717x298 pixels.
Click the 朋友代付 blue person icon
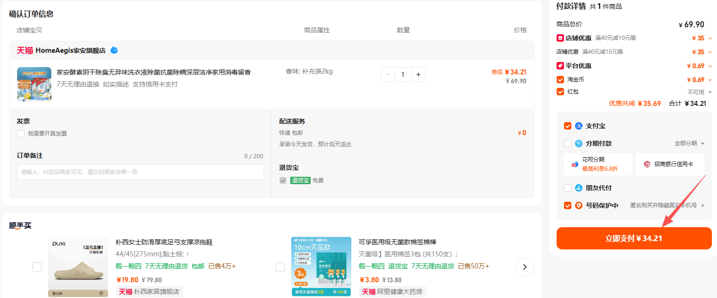pyautogui.click(x=579, y=188)
